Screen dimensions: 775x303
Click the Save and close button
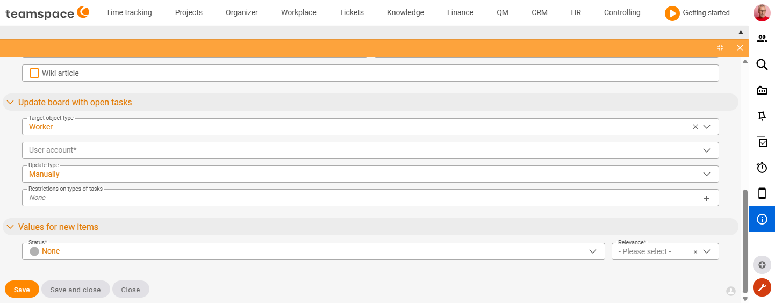click(76, 289)
